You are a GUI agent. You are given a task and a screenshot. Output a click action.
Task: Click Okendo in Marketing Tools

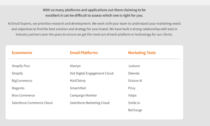pyautogui.click(x=134, y=73)
